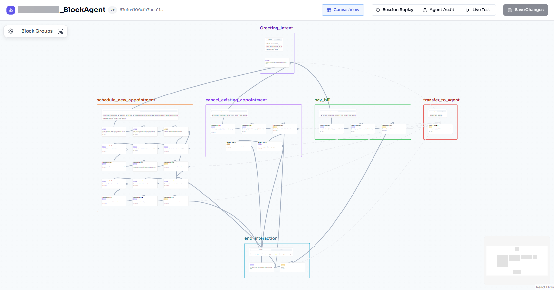
Task: Select the transfer_to_agent block group
Action: [x=441, y=100]
